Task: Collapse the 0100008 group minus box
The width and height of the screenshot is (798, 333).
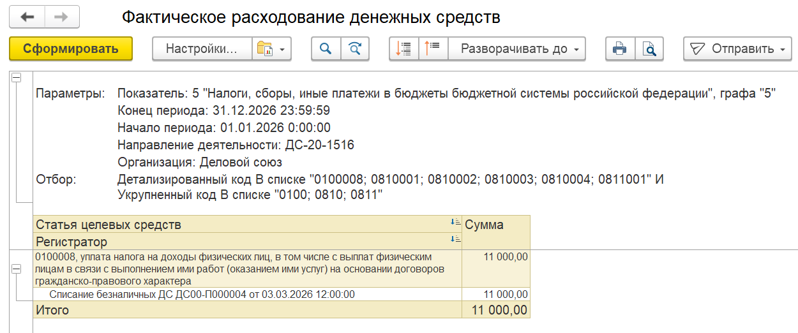Action: pyautogui.click(x=17, y=270)
